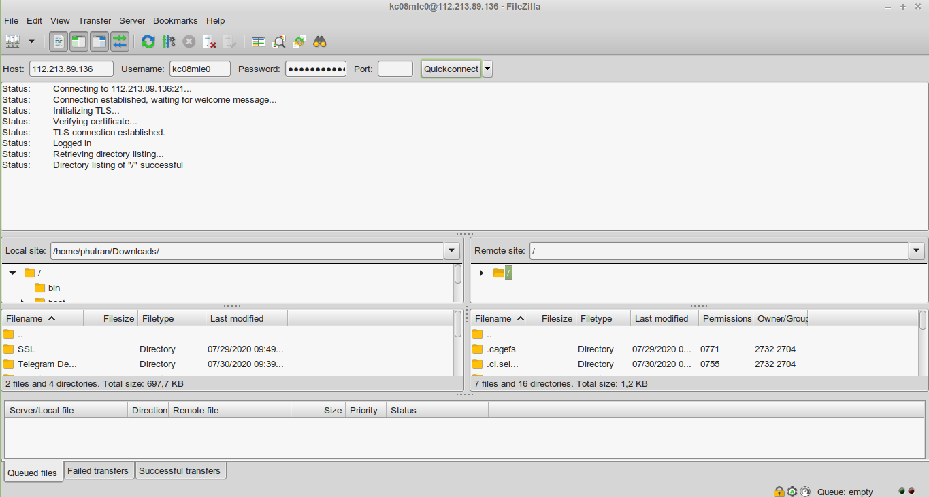Viewport: 929px width, 497px height.
Task: Toggle synchronized browsing
Action: [x=299, y=41]
